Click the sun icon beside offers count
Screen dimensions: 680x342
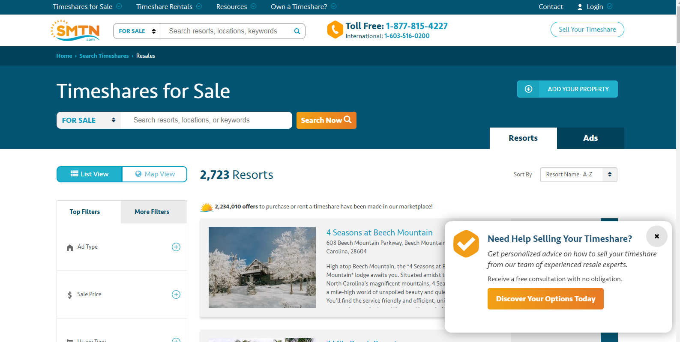[207, 207]
